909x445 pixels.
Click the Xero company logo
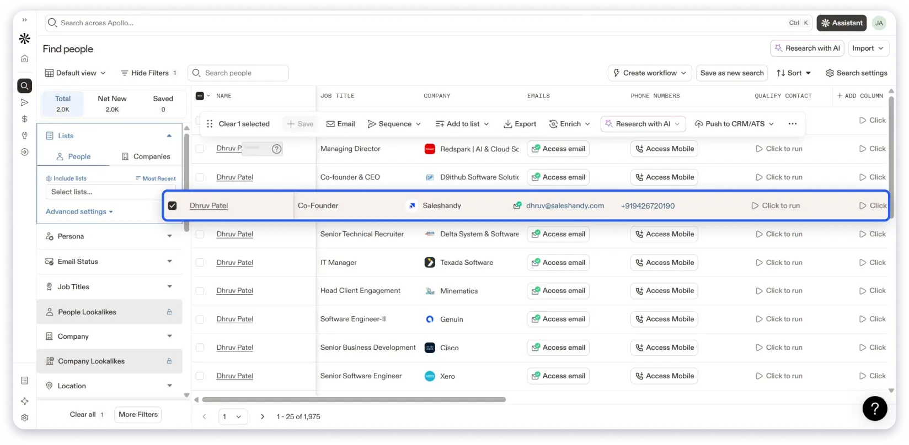430,376
